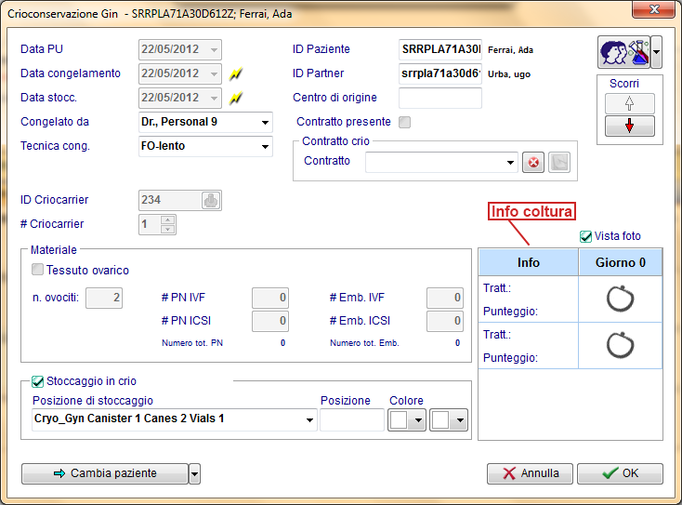Image resolution: width=682 pixels, height=505 pixels.
Task: Enable the Tessuto ovarico checkbox
Action: tap(37, 270)
